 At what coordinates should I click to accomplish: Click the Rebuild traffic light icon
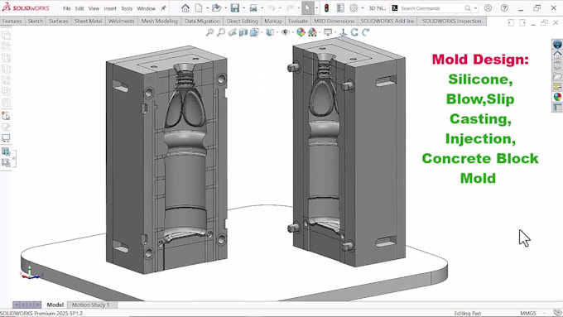click(x=326, y=8)
